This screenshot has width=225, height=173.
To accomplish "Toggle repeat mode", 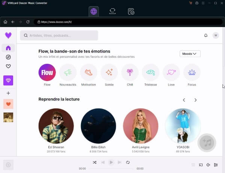I will (x=128, y=162).
